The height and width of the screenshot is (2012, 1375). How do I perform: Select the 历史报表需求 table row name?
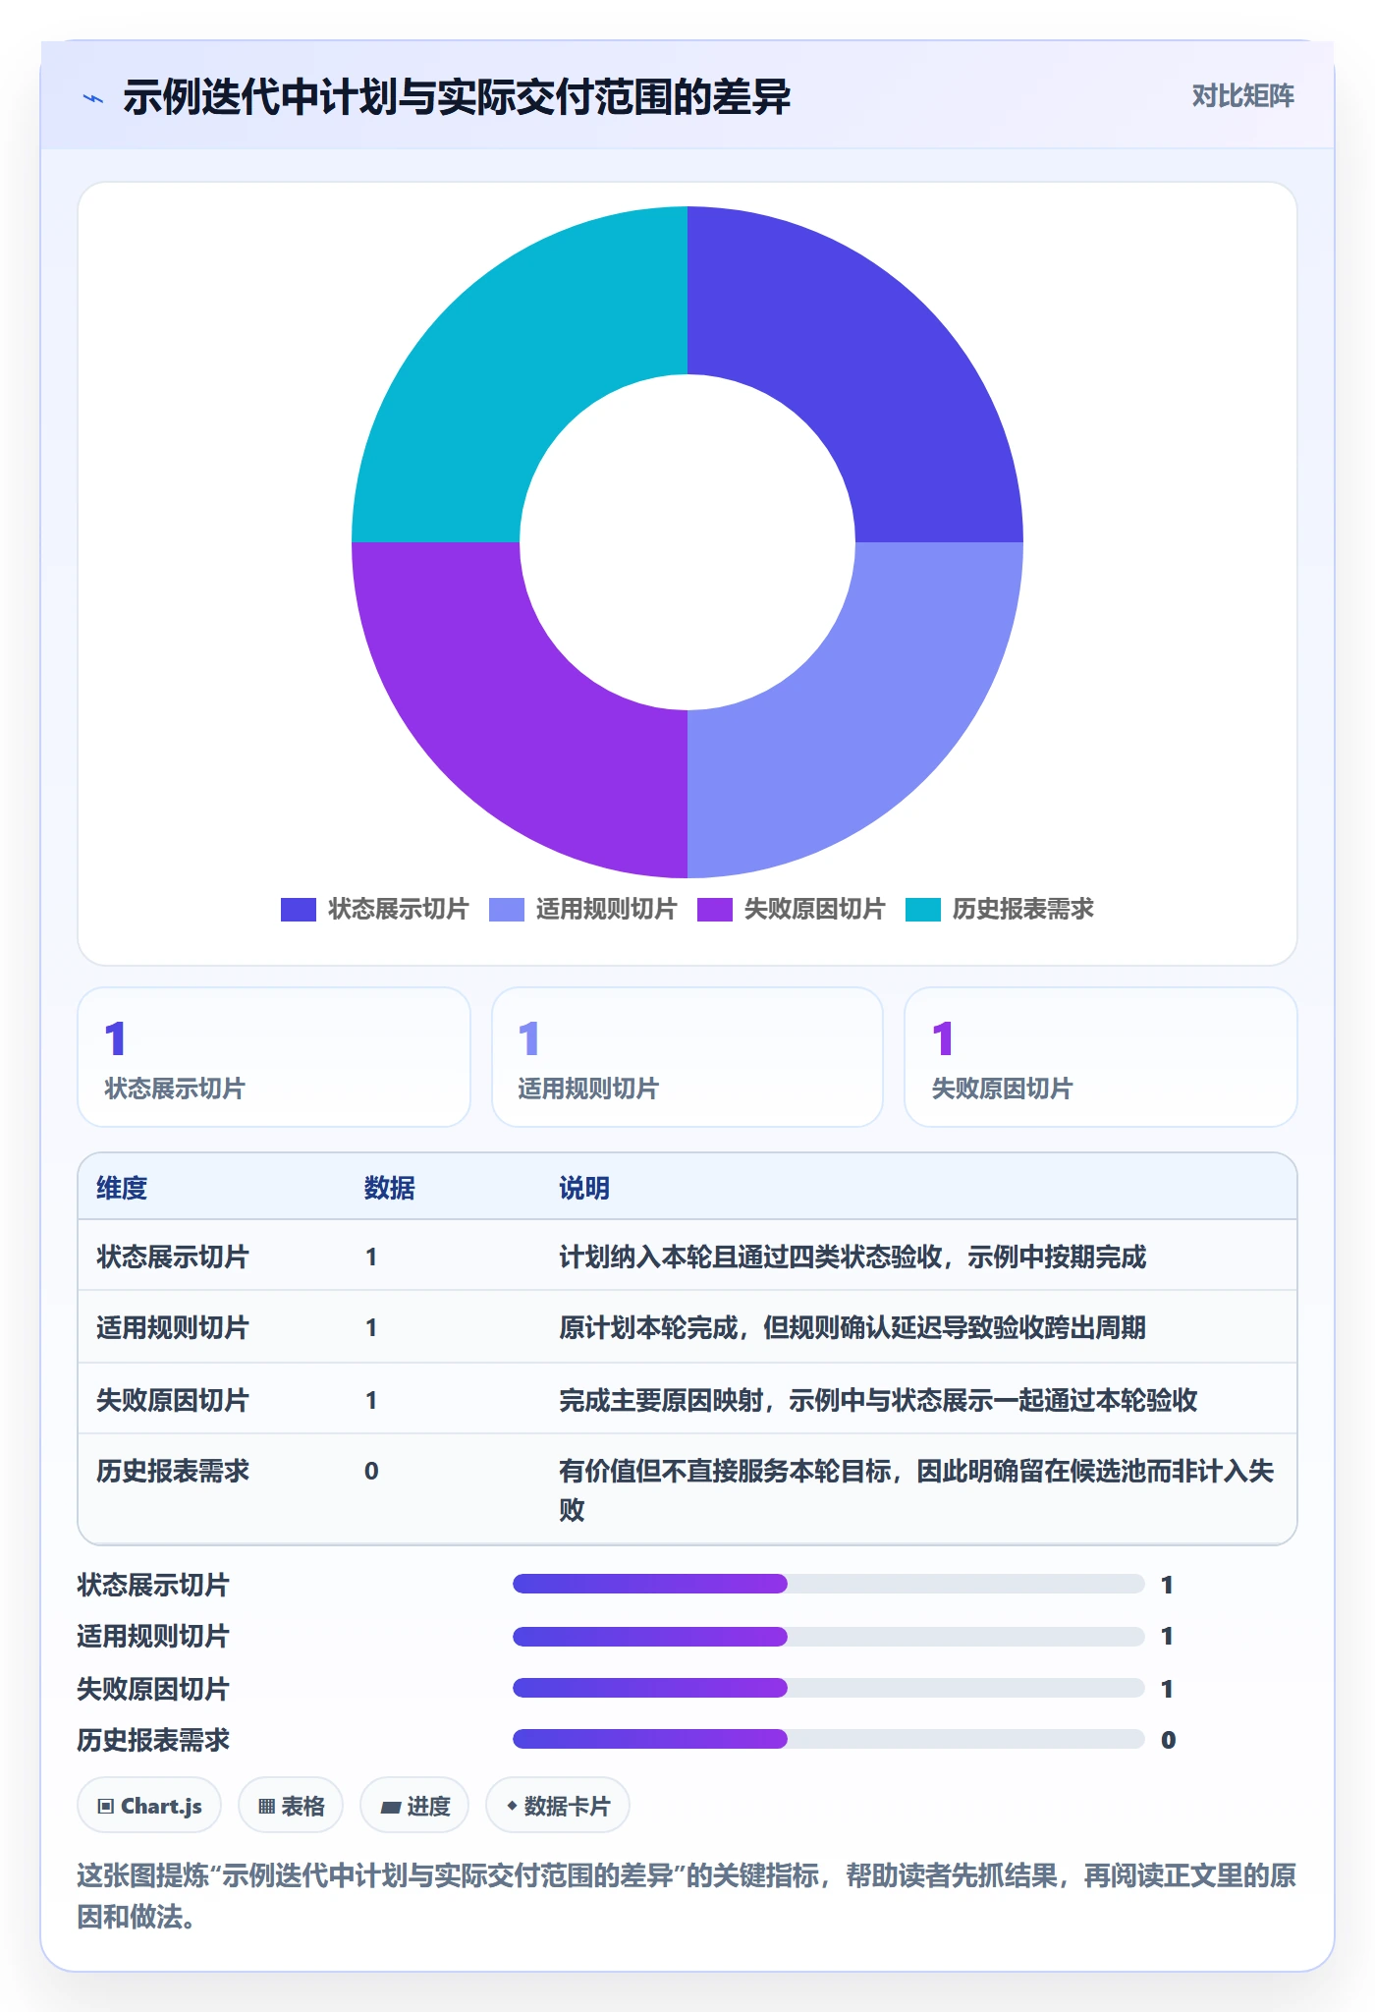coord(173,1471)
